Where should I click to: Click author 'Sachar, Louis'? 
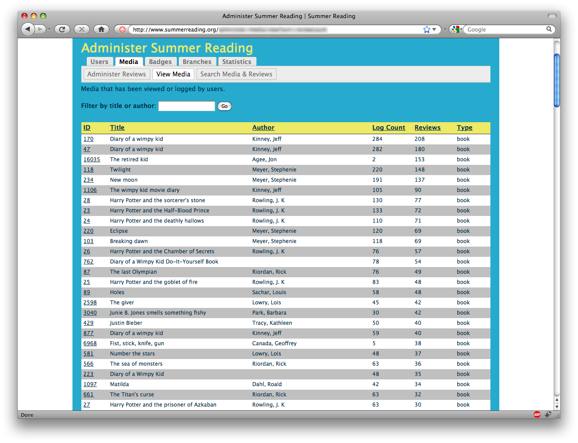[x=269, y=292]
